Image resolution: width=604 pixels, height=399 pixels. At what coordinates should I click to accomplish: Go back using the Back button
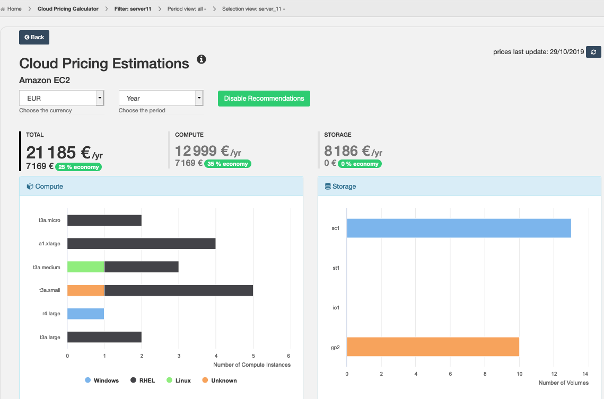[34, 37]
